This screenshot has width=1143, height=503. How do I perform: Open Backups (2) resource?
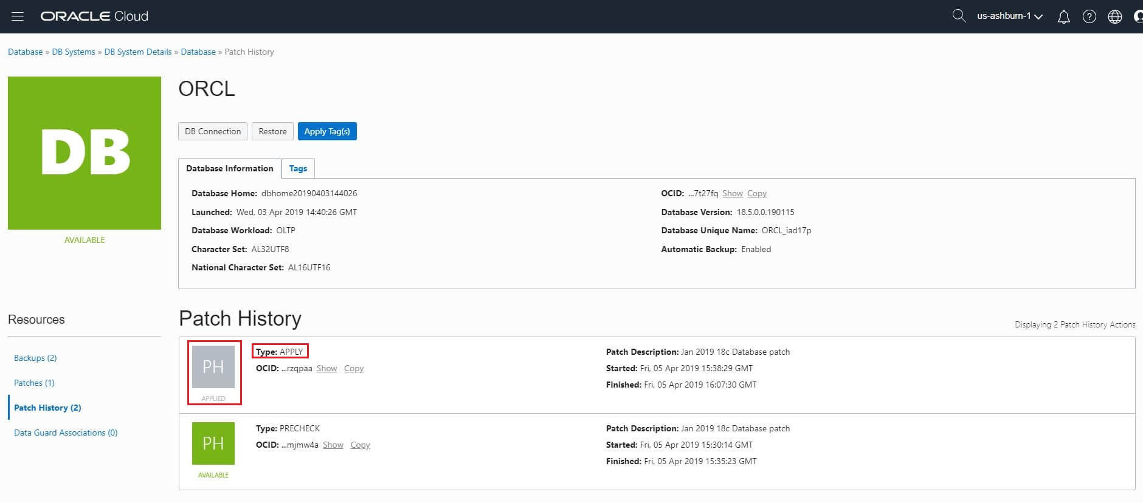35,358
